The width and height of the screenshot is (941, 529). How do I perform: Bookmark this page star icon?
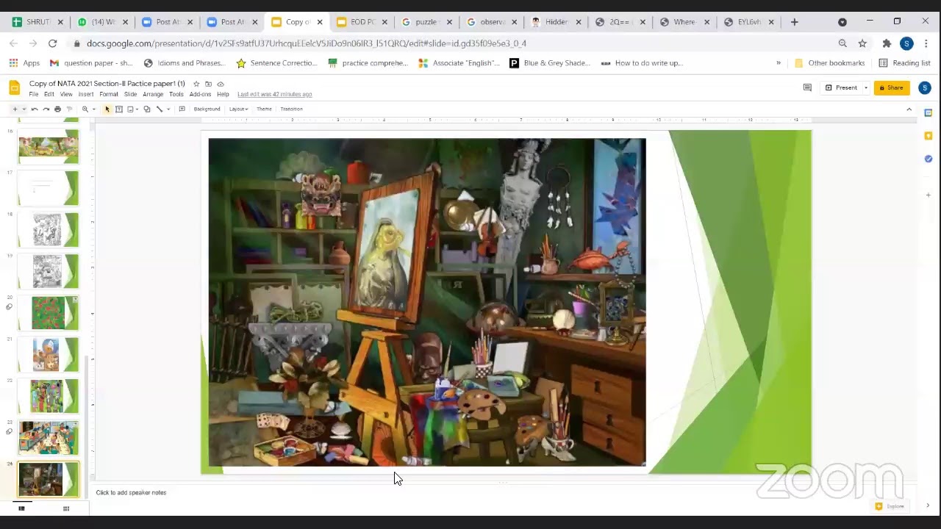pyautogui.click(x=862, y=43)
